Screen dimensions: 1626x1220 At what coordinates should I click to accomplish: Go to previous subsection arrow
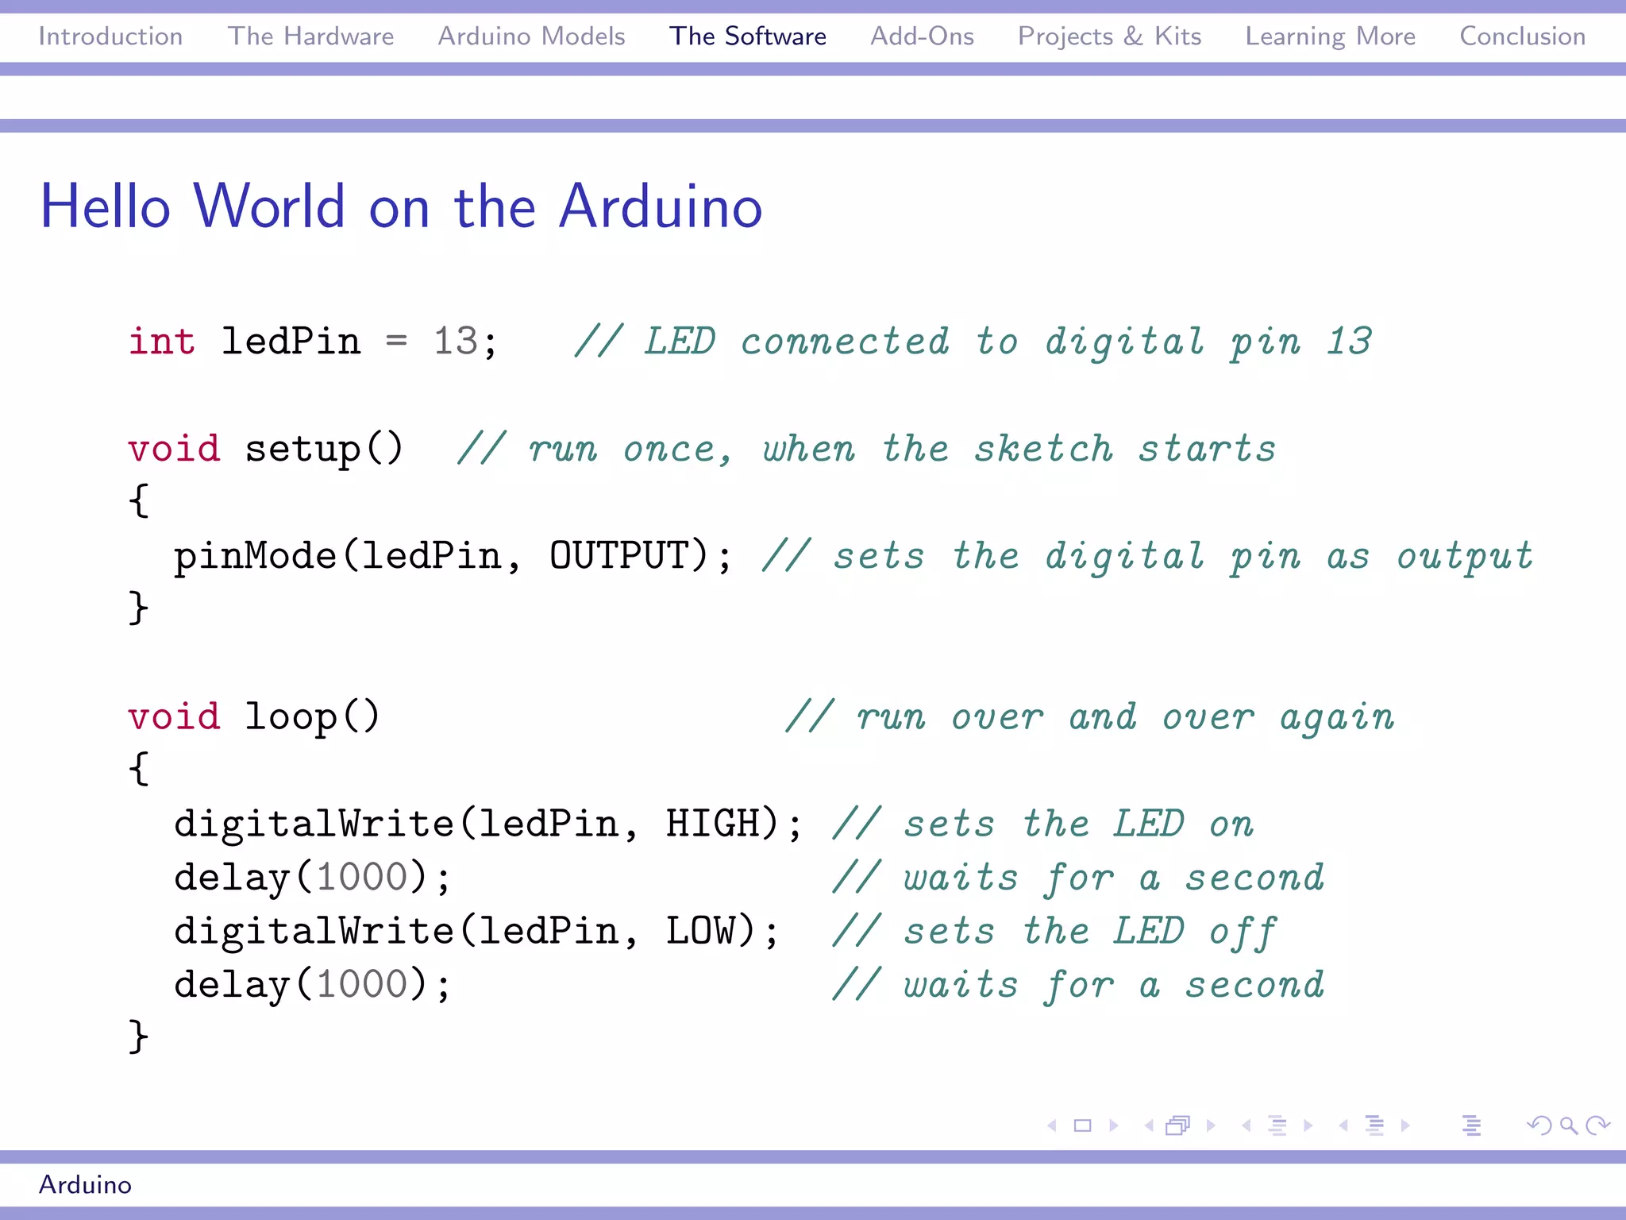[x=1246, y=1125]
